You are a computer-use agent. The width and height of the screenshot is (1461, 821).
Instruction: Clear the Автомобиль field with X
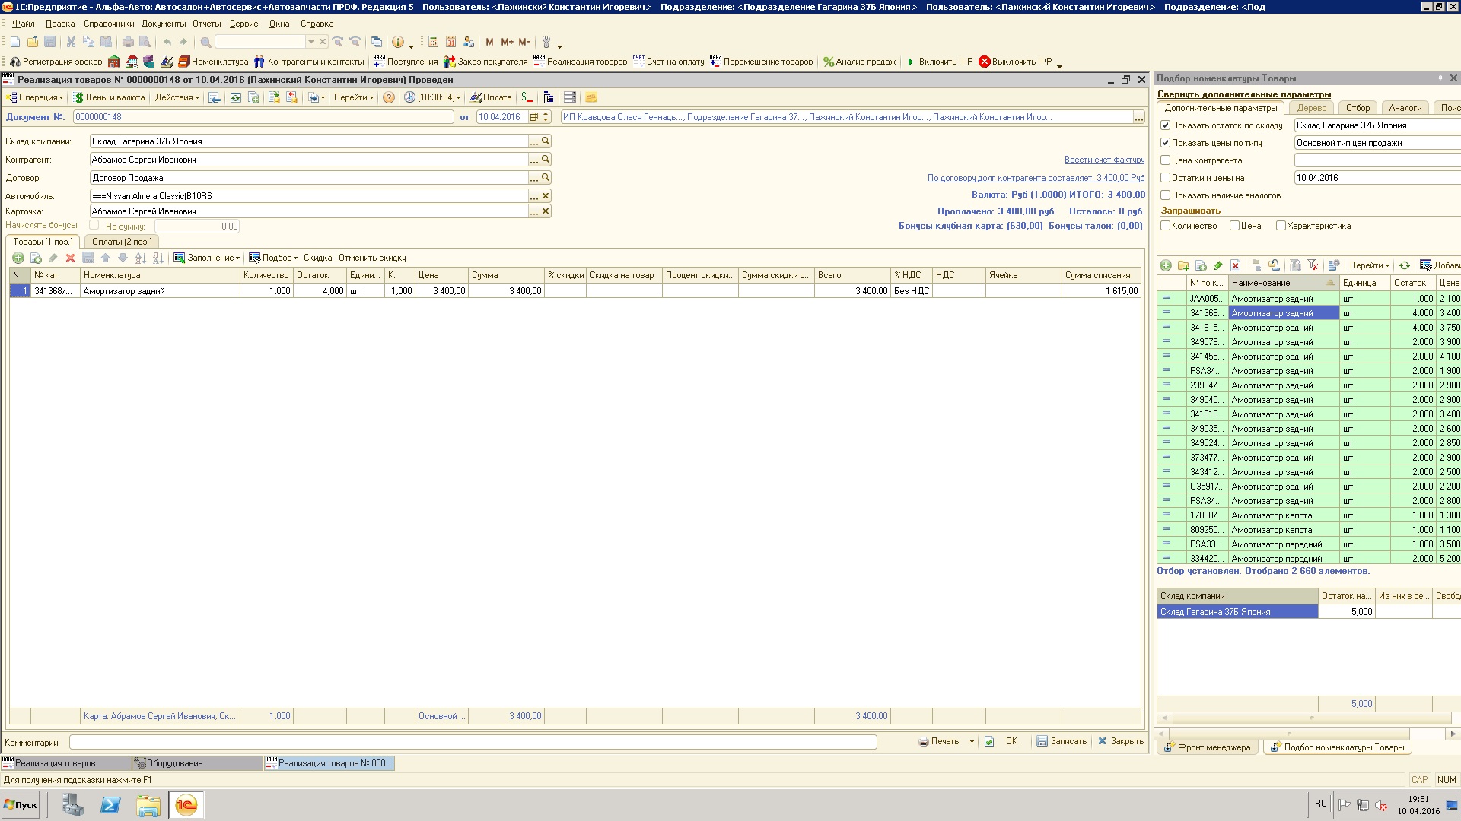[x=546, y=196]
